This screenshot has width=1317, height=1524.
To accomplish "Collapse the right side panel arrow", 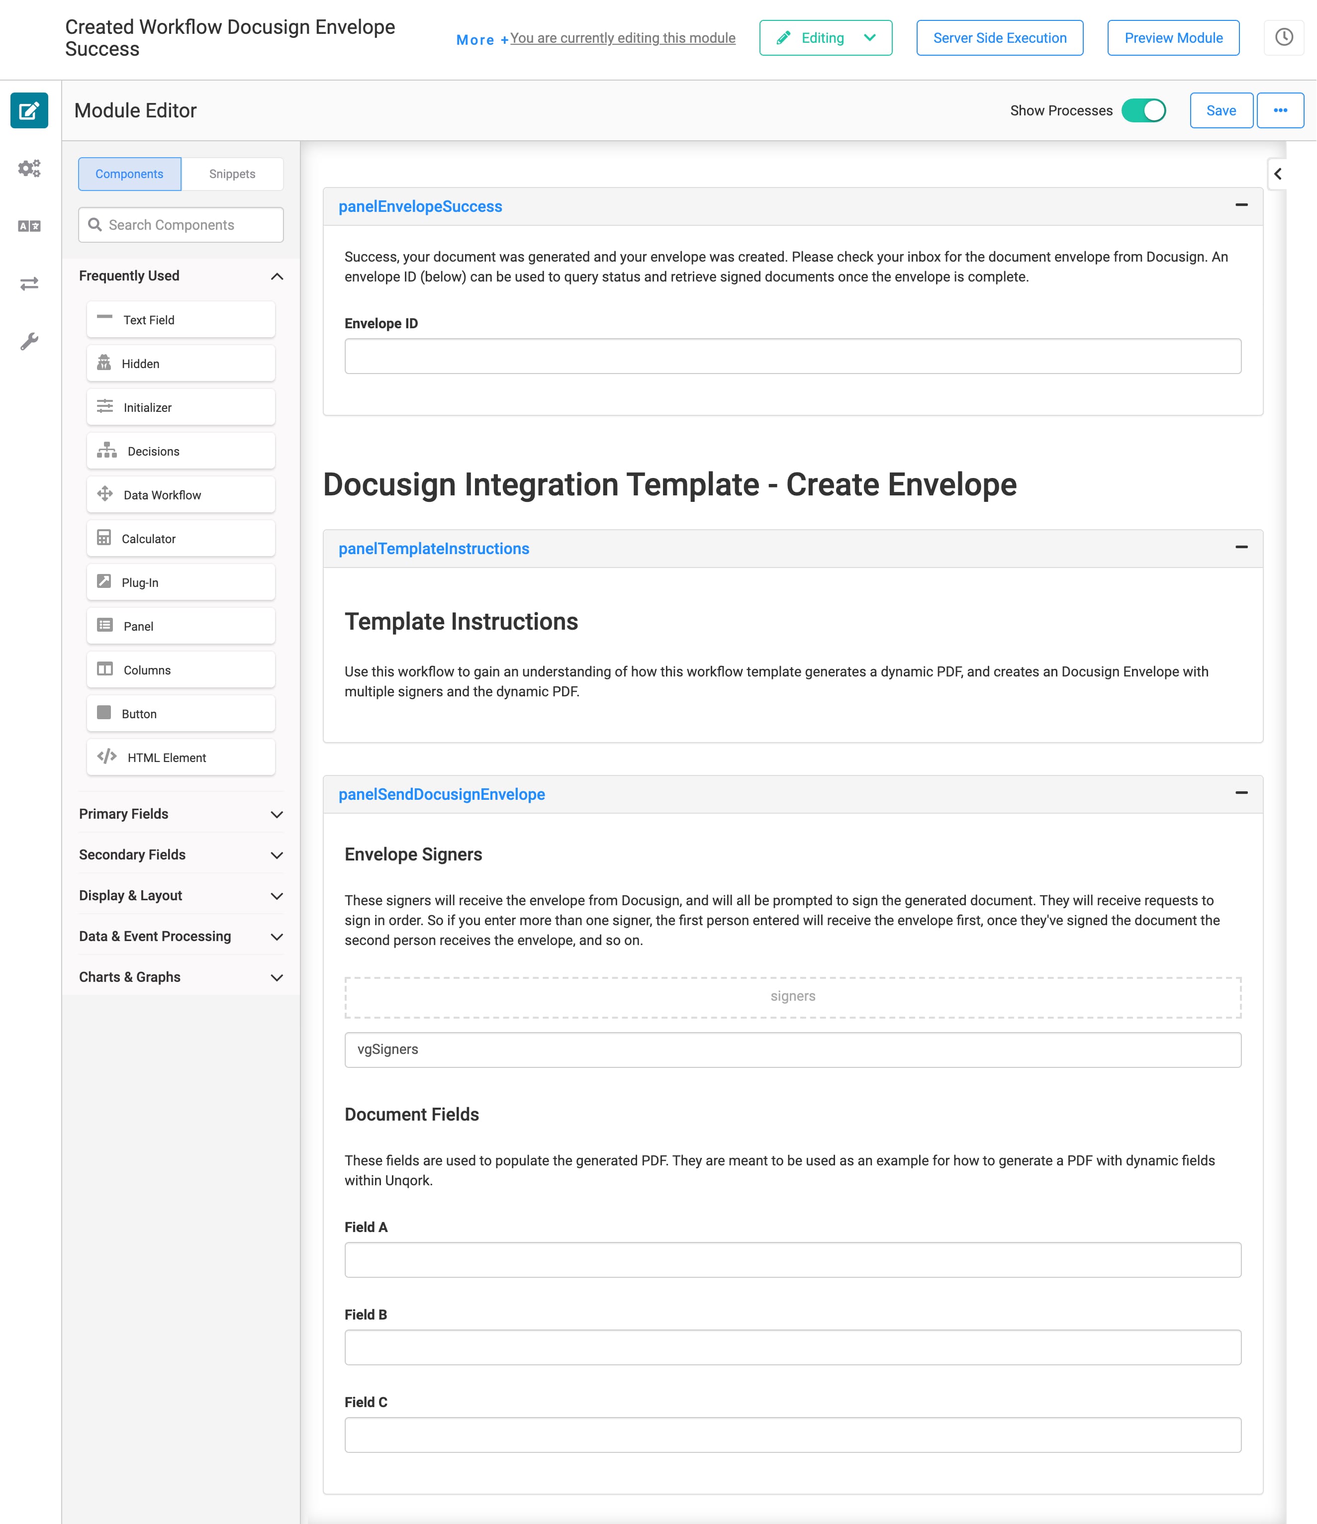I will click(1278, 174).
